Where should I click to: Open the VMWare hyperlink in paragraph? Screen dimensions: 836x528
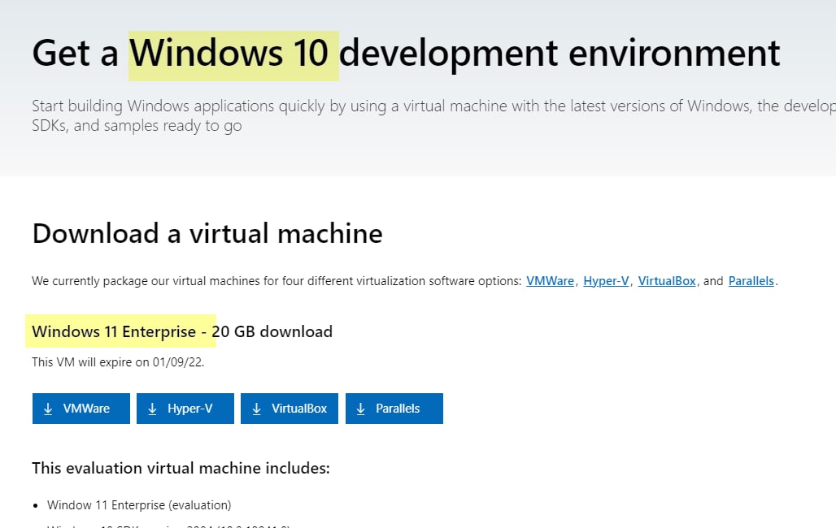(550, 281)
